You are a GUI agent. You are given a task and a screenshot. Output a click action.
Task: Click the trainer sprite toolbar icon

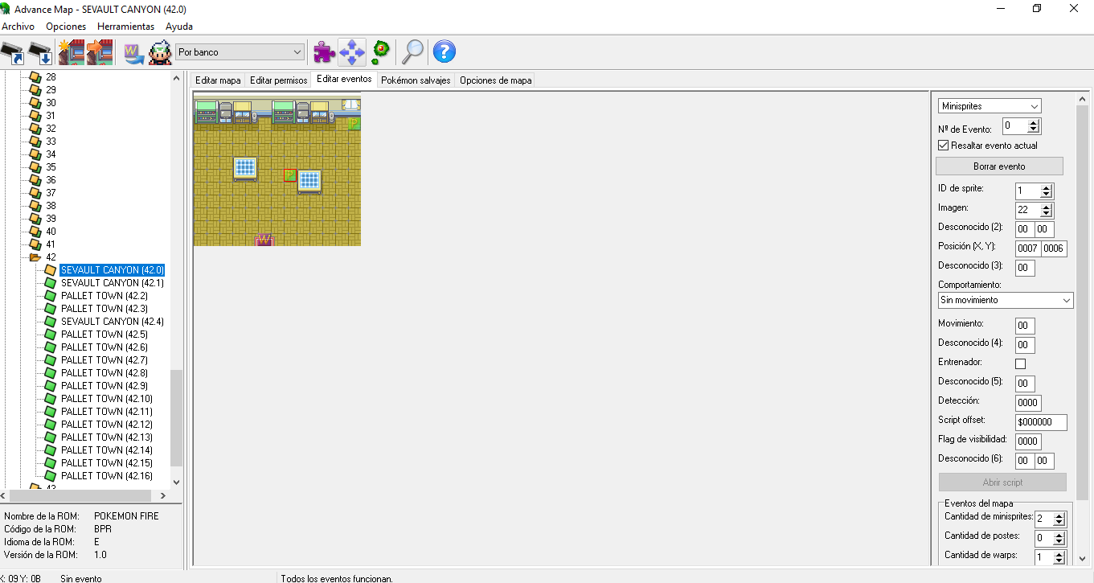(160, 52)
